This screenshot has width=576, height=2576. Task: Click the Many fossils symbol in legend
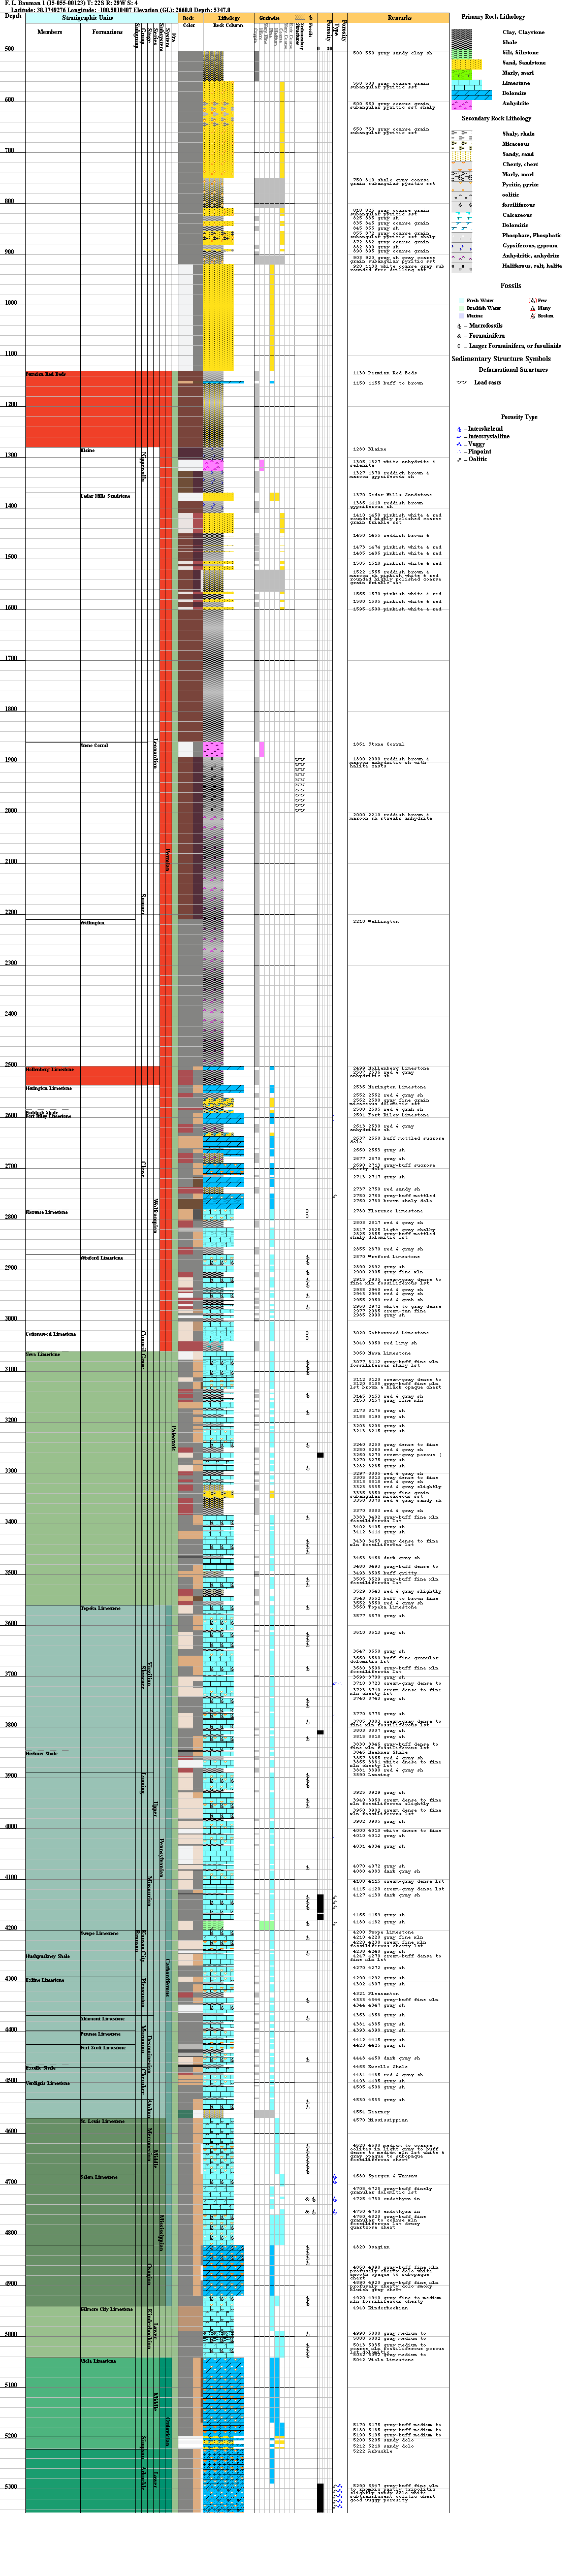coord(532,308)
